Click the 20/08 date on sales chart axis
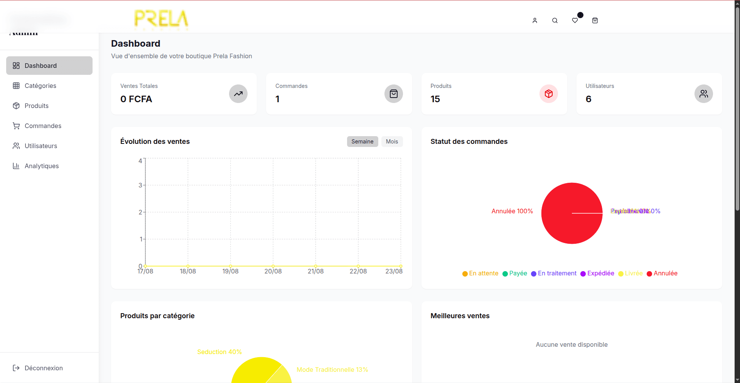This screenshot has width=740, height=383. click(273, 272)
